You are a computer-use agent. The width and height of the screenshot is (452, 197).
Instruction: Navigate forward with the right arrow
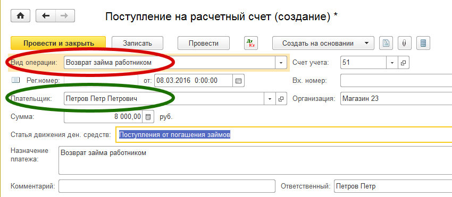[x=65, y=16]
